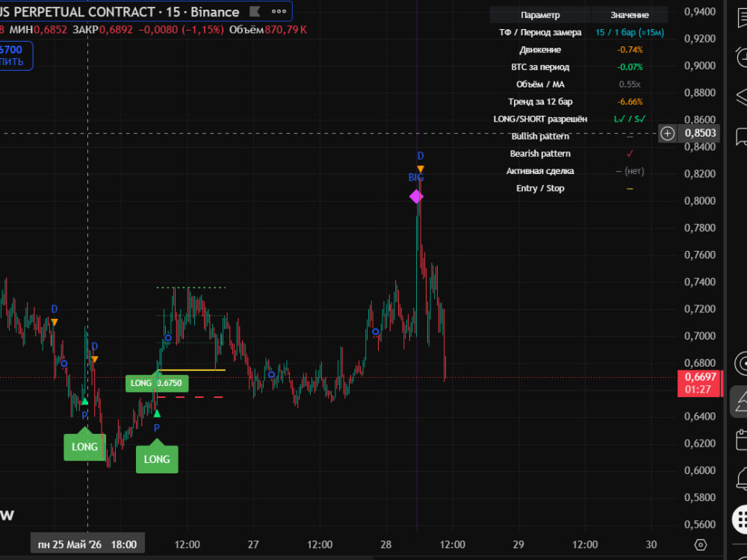Screen dimensions: 747x560
Task: Click the 0,6200 price scale label
Action: point(700,444)
